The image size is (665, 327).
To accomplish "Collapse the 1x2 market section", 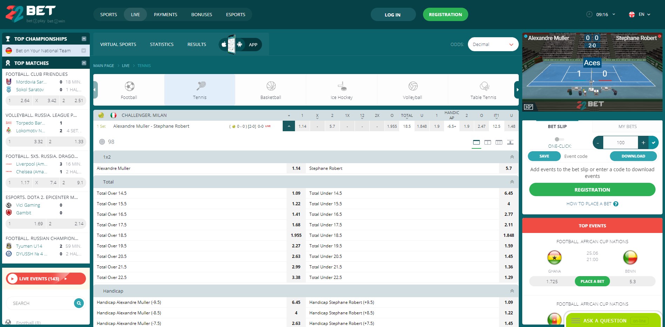I will pyautogui.click(x=512, y=157).
